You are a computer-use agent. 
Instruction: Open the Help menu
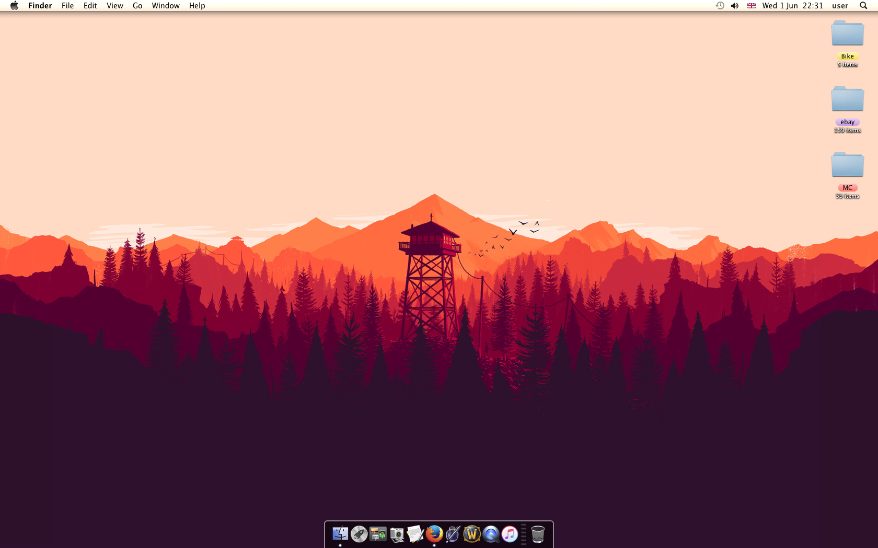(x=197, y=6)
